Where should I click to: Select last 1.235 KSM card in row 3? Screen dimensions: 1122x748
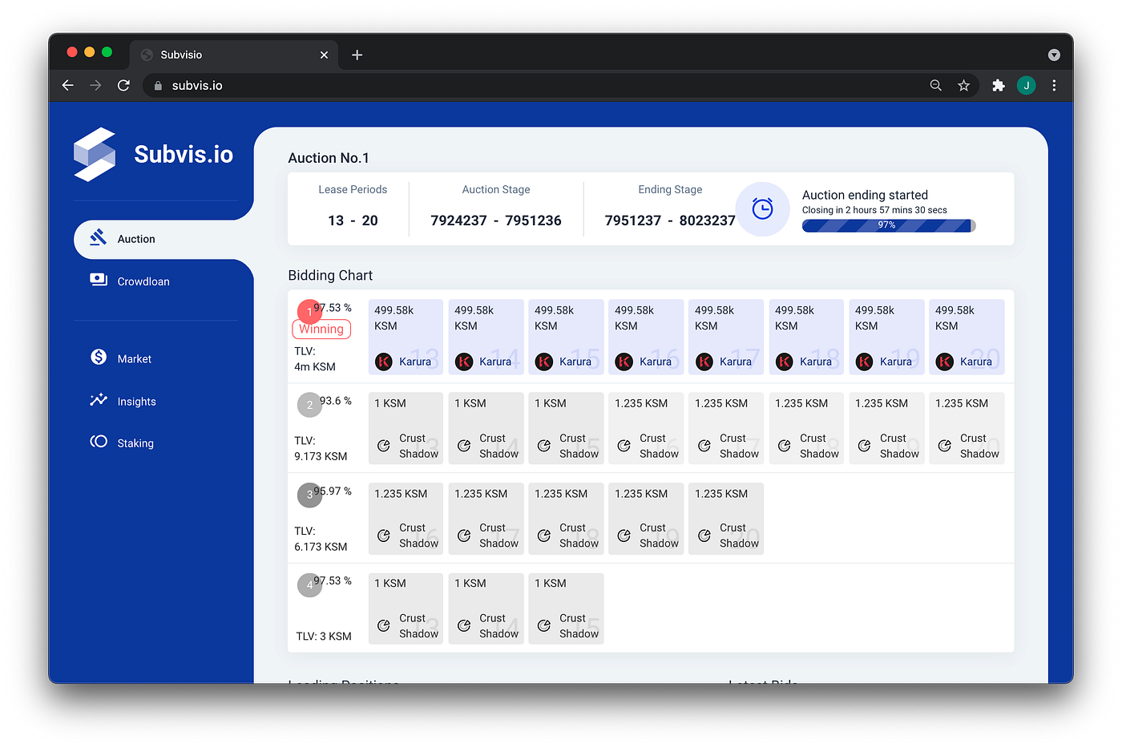pos(726,519)
